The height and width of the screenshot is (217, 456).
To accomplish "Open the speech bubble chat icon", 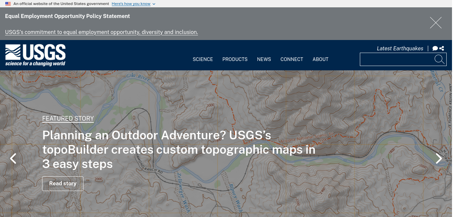I will point(435,48).
